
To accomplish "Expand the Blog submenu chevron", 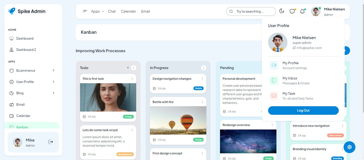I will pyautogui.click(x=53, y=93).
